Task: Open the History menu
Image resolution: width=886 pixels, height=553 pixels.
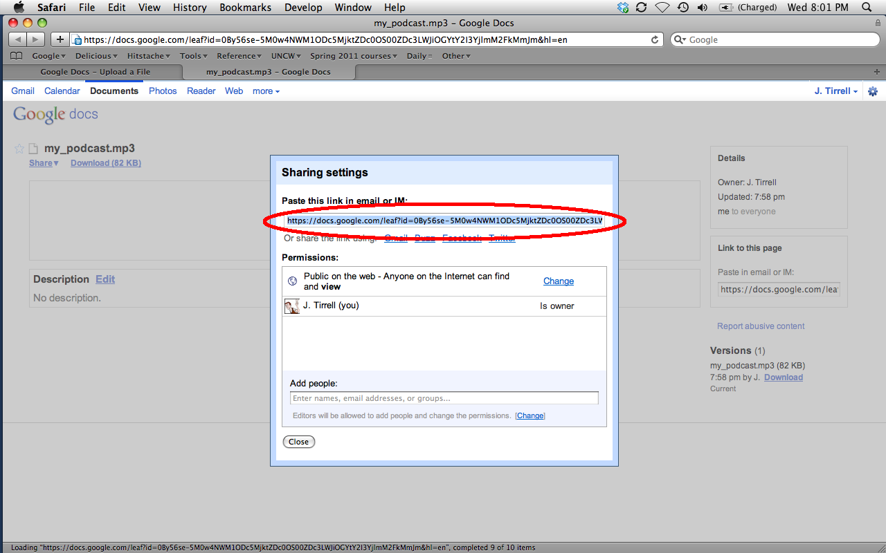Action: click(x=190, y=8)
